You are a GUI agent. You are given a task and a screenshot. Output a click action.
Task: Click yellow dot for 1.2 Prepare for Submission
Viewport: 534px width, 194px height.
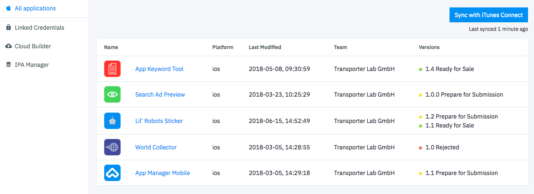click(x=421, y=117)
